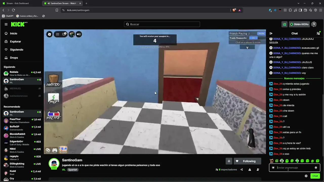Open Robleis channel in Siguiendo list
324x182 pixels.
tap(22, 74)
